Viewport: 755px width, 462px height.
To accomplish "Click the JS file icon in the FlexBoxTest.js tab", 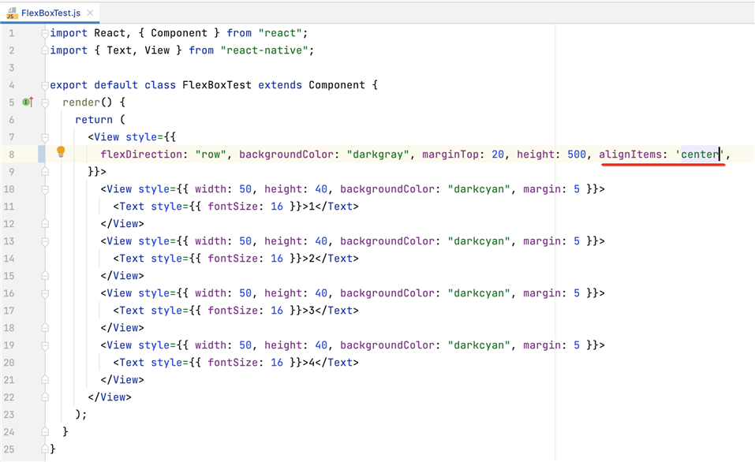I will [12, 13].
